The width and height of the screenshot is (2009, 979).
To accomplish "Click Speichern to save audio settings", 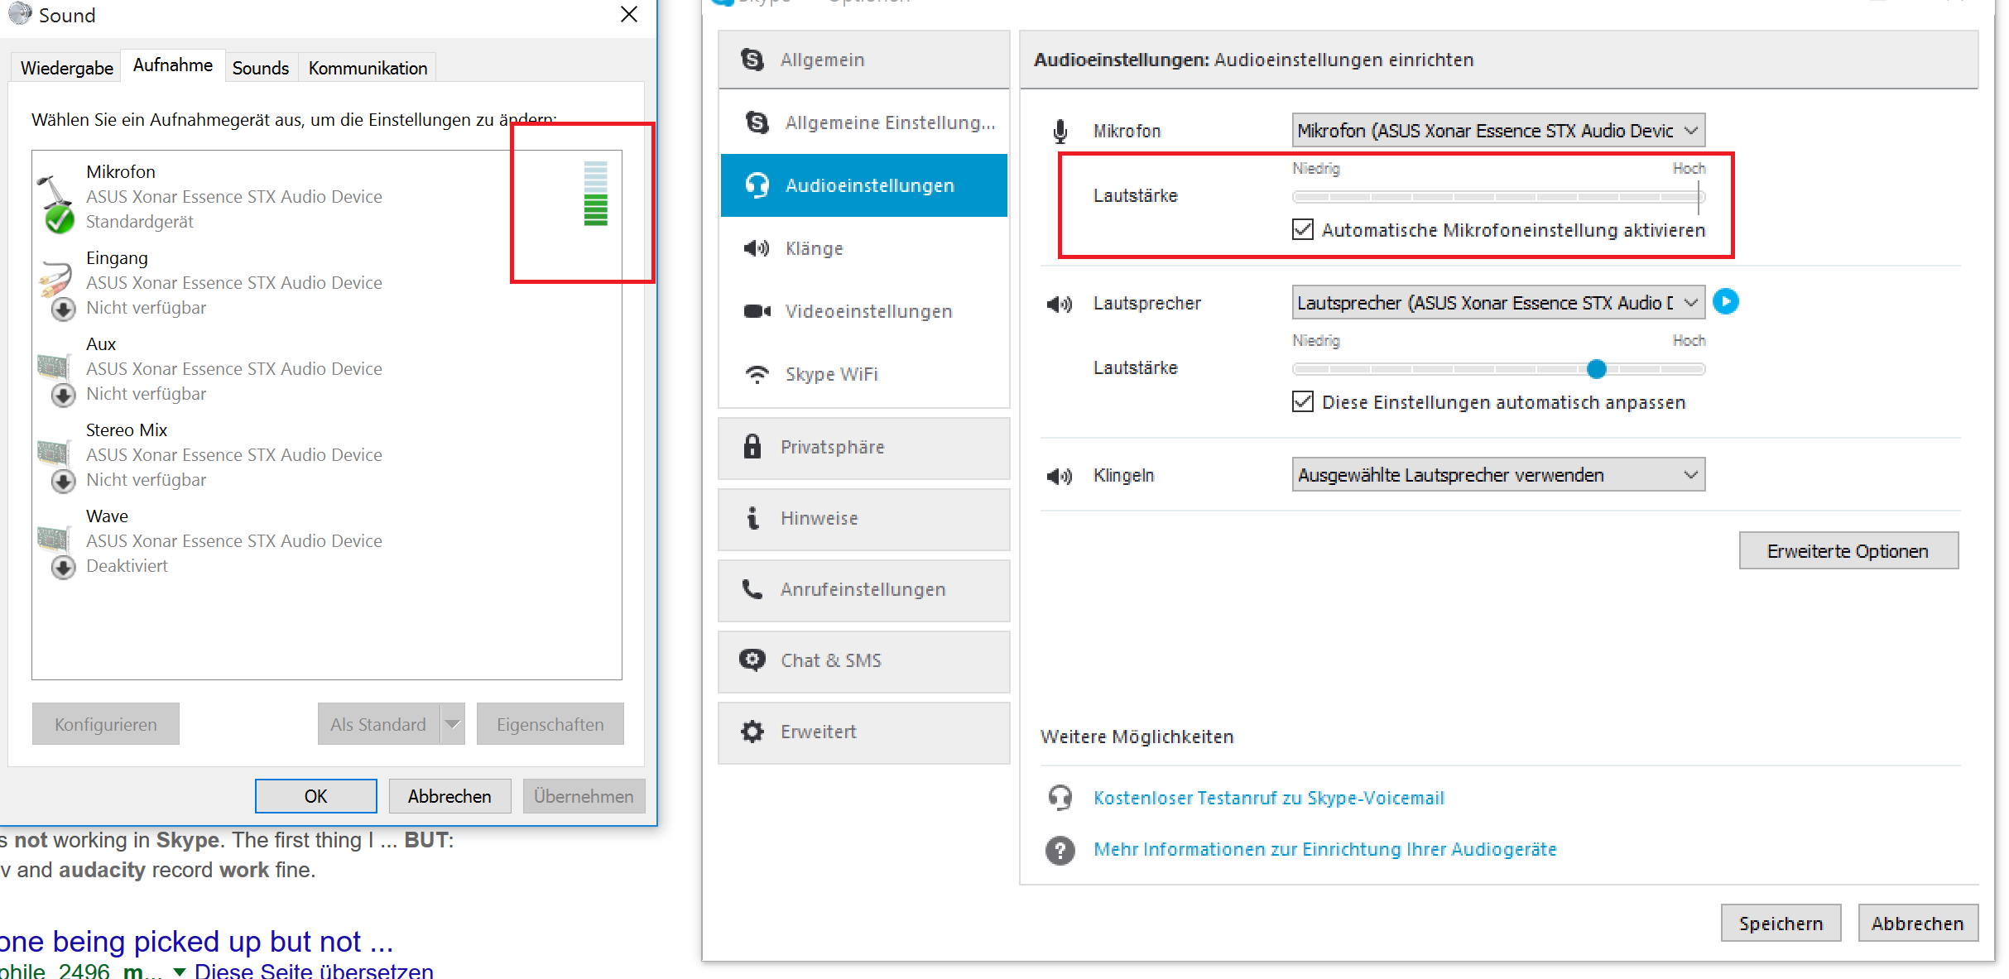I will 1780,924.
